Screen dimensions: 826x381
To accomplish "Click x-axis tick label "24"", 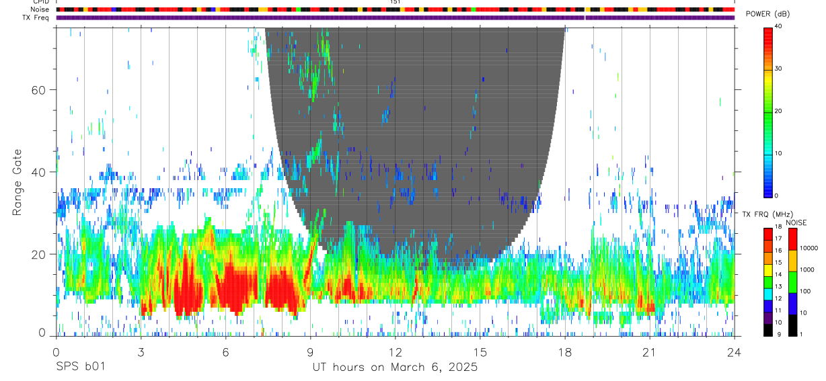I will pyautogui.click(x=735, y=351).
